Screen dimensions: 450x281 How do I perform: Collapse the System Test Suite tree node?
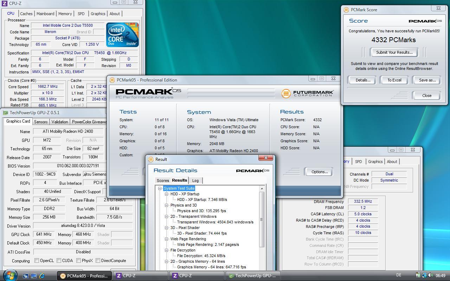[x=160, y=188]
